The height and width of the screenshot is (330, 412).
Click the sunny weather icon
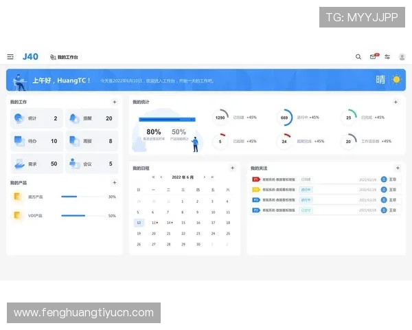pyautogui.click(x=396, y=80)
